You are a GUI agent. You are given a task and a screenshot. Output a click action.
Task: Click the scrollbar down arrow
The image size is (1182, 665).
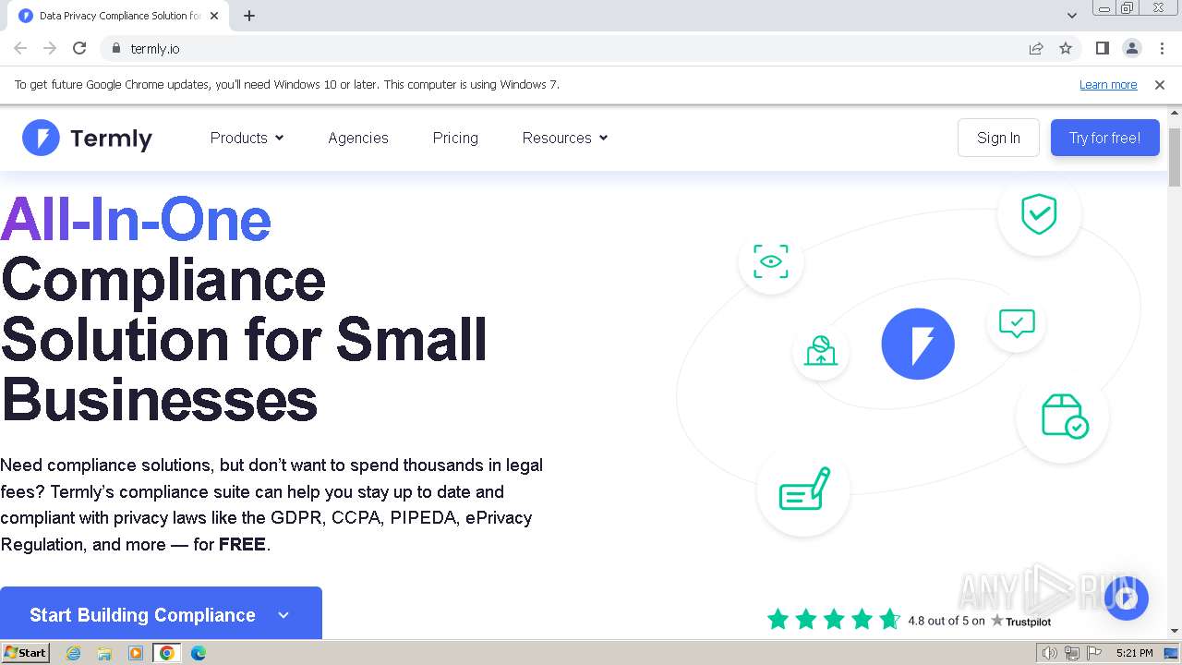point(1175,631)
